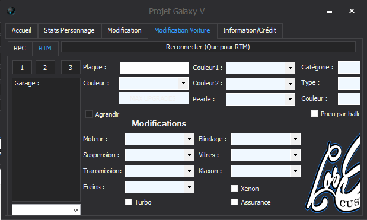This screenshot has height=220, width=367.
Task: Toggle the Pneu par balle checkbox
Action: pyautogui.click(x=314, y=114)
